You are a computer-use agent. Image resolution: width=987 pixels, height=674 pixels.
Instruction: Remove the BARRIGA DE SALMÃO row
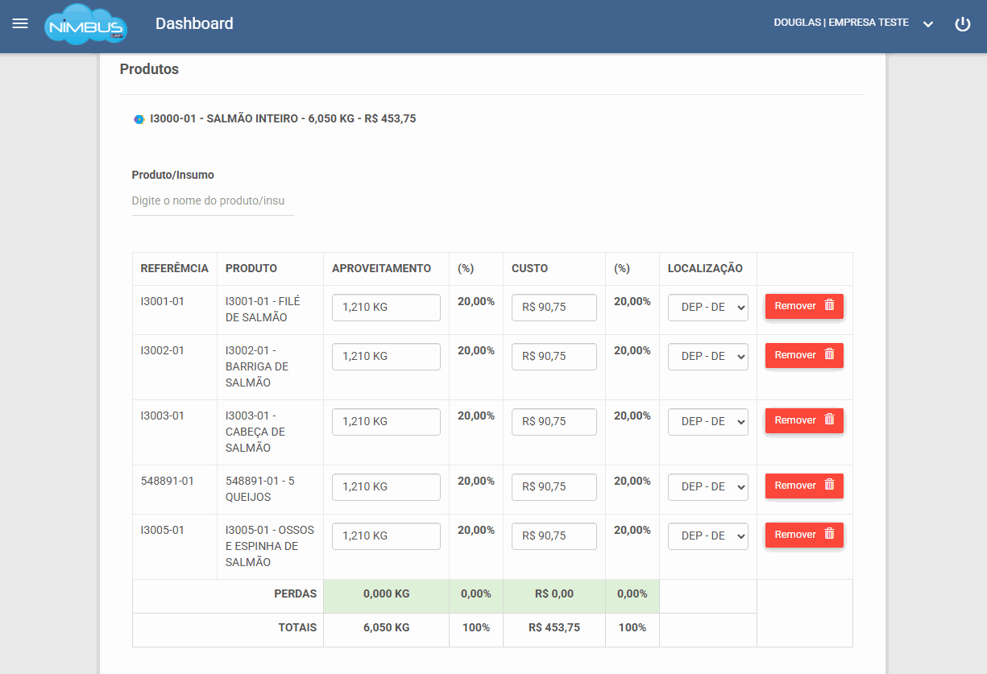(804, 355)
